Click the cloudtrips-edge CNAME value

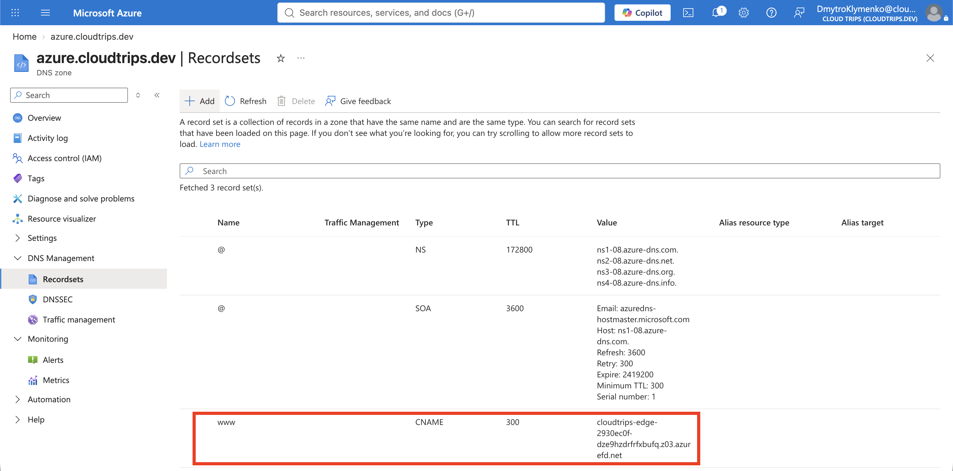tap(643, 439)
